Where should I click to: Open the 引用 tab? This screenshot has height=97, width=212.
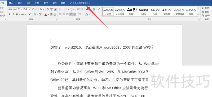tap(37, 3)
